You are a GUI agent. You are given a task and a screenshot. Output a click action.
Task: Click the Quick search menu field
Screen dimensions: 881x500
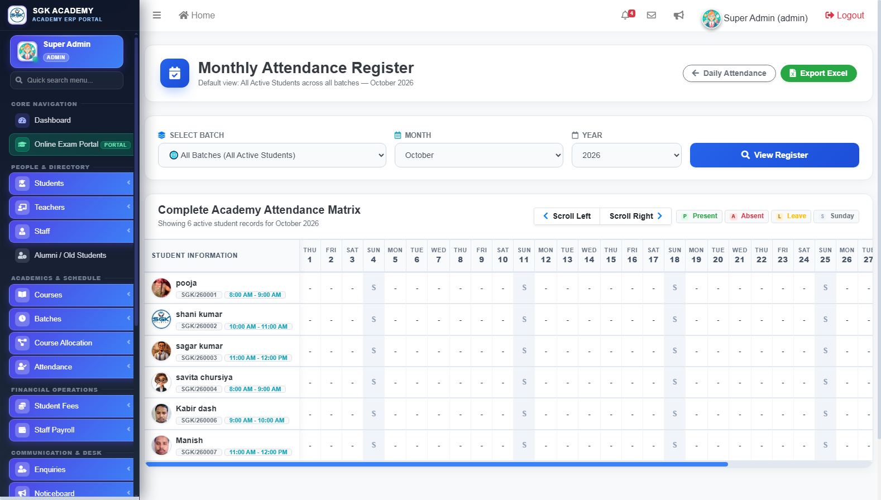coord(66,80)
